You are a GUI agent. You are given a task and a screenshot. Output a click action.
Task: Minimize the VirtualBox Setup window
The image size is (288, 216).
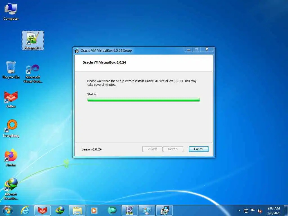tap(189, 49)
